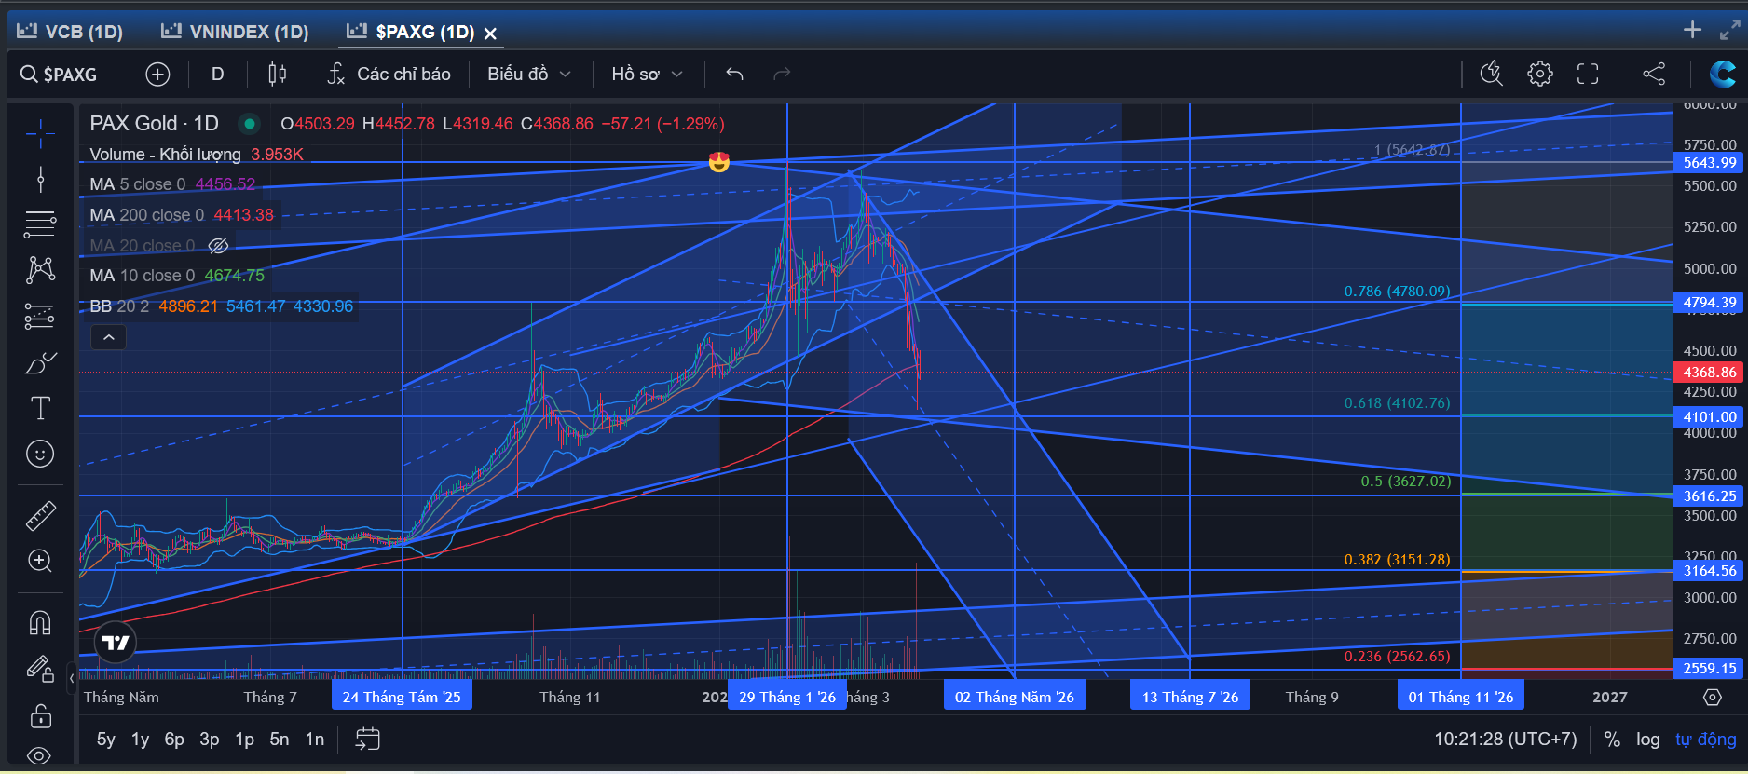
Task: Set the range to 1n
Action: coord(315,740)
